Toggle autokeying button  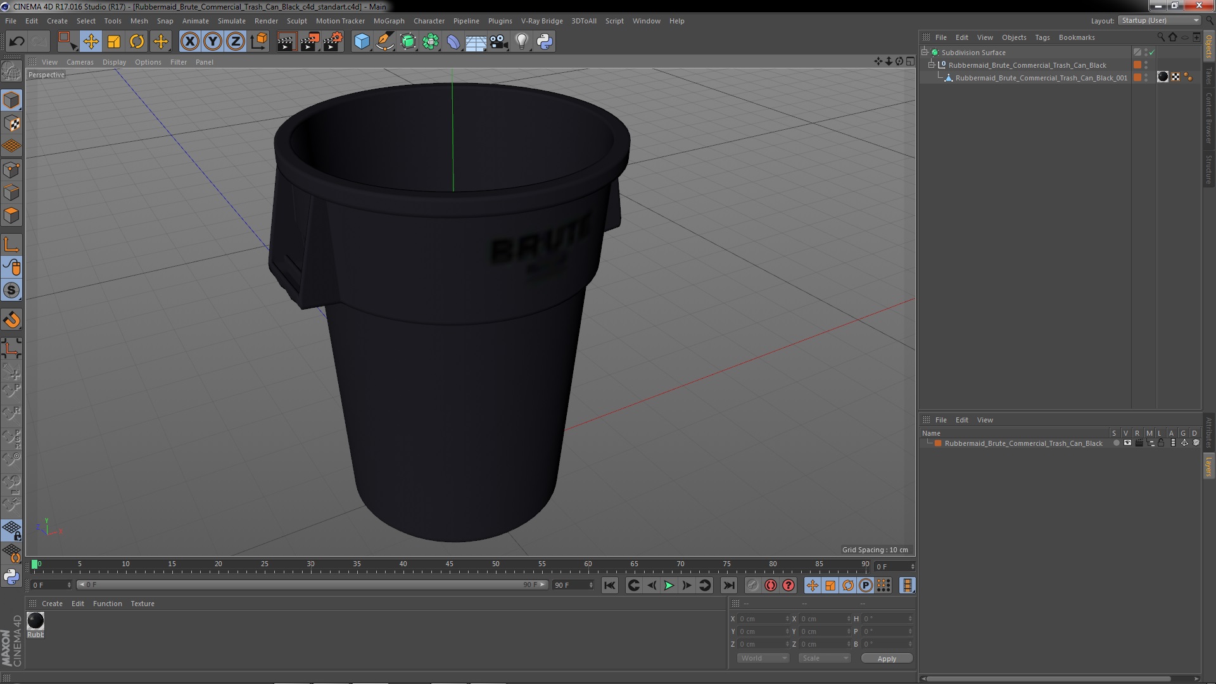[x=771, y=585]
